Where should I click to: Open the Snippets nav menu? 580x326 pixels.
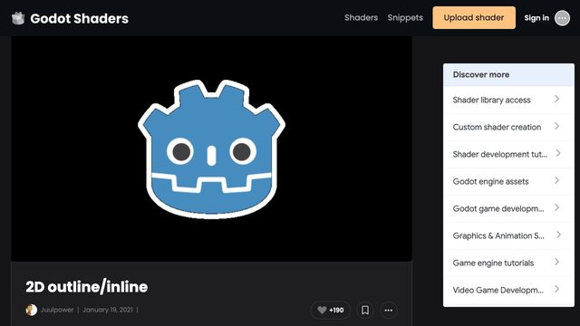tap(405, 18)
